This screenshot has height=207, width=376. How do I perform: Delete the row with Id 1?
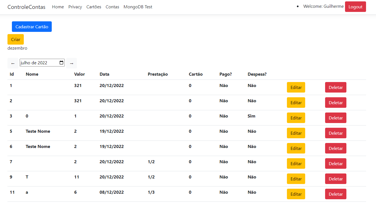point(336,87)
